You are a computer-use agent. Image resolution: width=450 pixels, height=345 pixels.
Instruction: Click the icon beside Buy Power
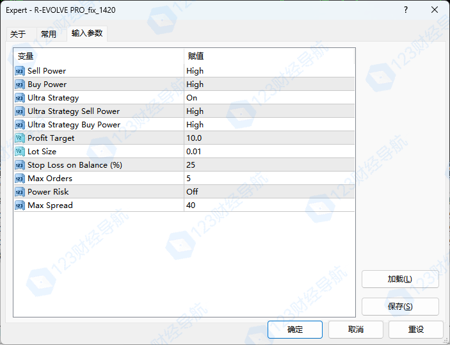(19, 84)
